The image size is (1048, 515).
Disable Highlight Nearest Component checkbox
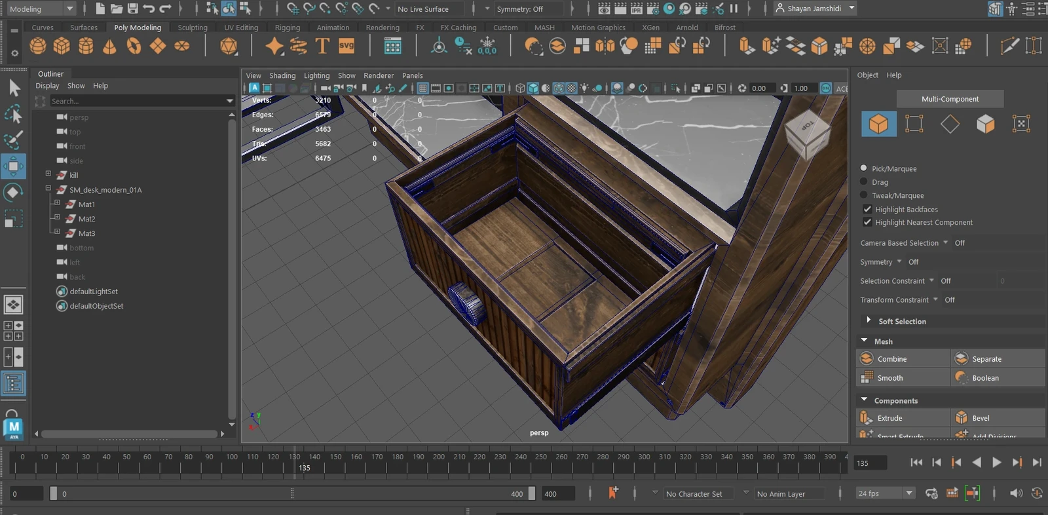click(867, 222)
